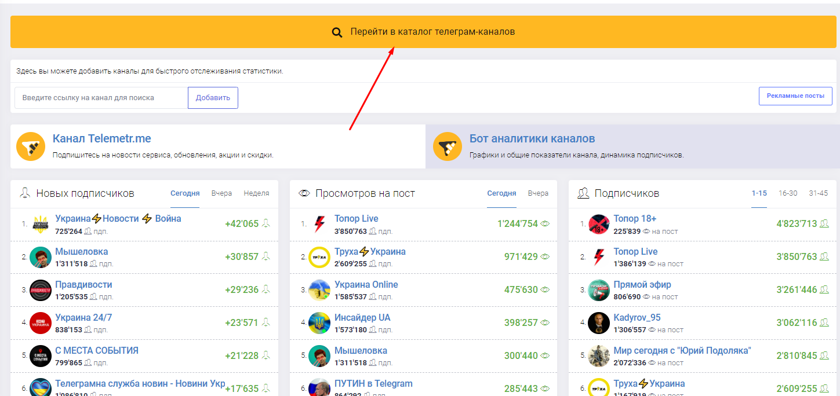Open the Прямой эфир channel avatar
Image resolution: width=840 pixels, height=396 pixels.
599,290
